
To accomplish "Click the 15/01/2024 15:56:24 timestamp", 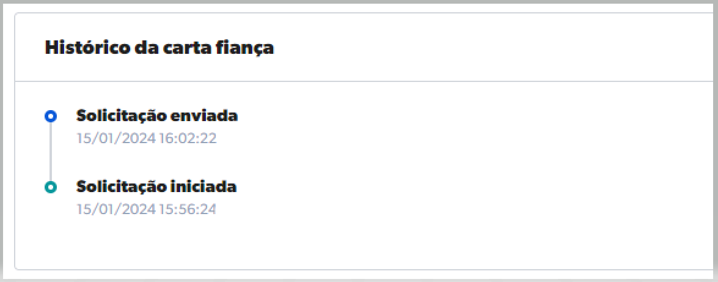I will 147,209.
